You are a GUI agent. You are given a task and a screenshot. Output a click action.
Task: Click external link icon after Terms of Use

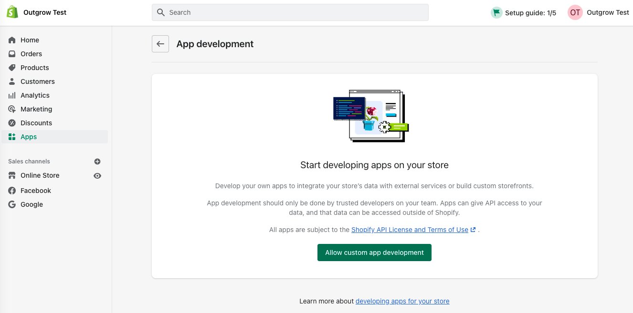tap(473, 230)
